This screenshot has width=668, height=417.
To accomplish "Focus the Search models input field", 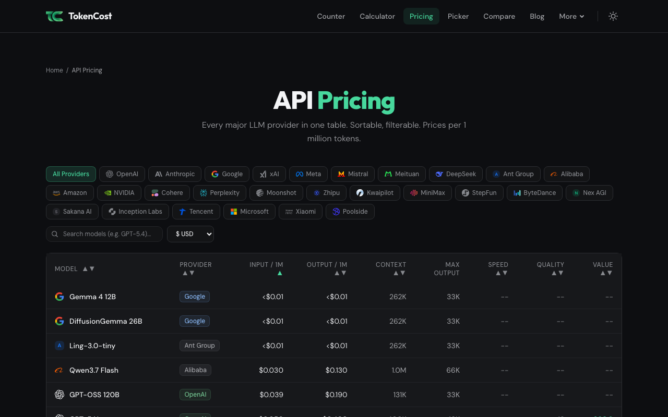I will coord(104,234).
